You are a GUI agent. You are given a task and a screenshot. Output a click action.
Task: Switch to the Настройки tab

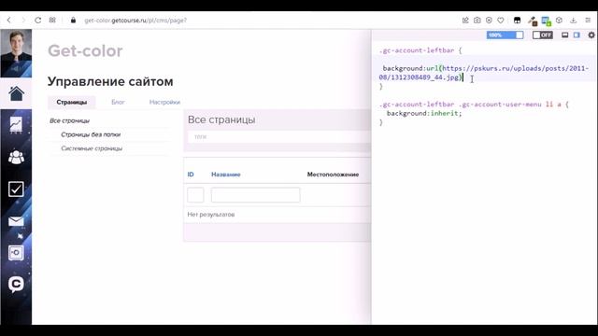(x=164, y=102)
